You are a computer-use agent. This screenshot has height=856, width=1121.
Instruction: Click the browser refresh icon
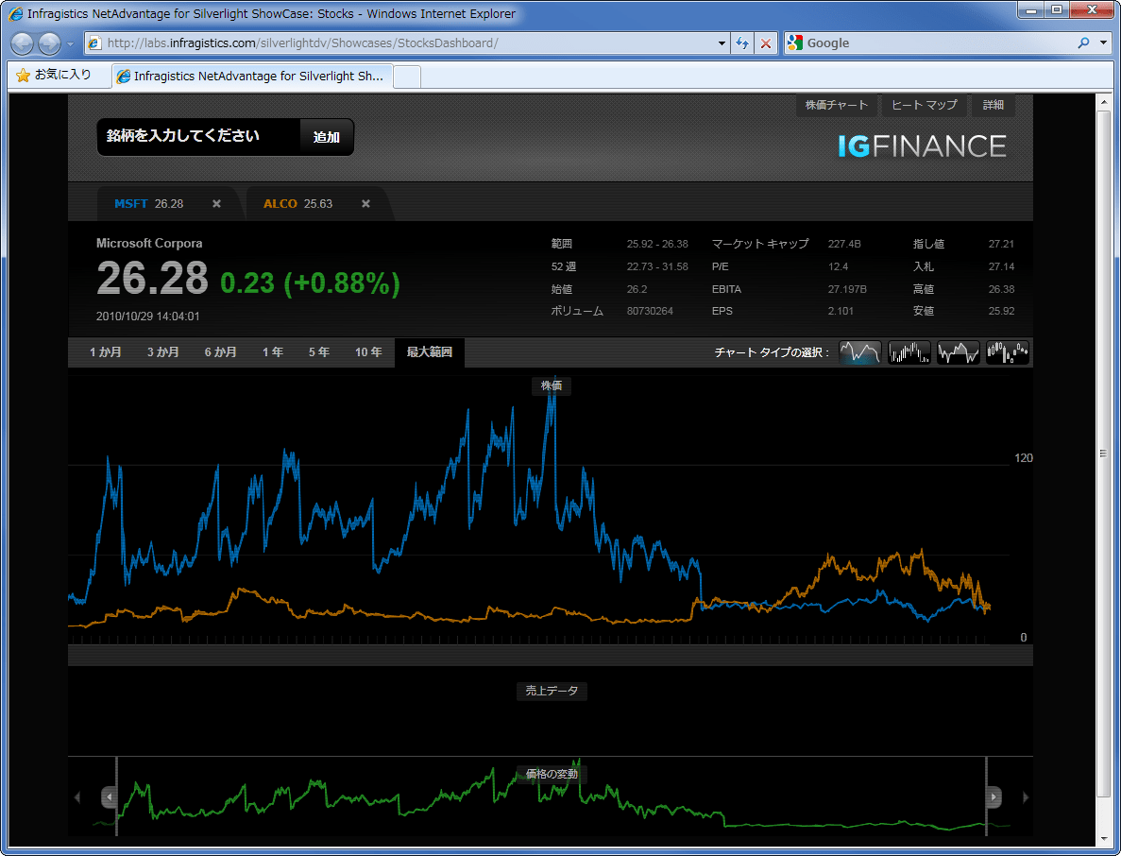coord(742,43)
